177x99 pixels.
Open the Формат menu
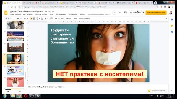[x=38, y=15]
